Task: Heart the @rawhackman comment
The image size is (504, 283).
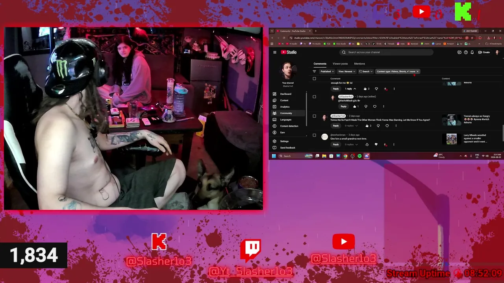Action: pyautogui.click(x=385, y=145)
